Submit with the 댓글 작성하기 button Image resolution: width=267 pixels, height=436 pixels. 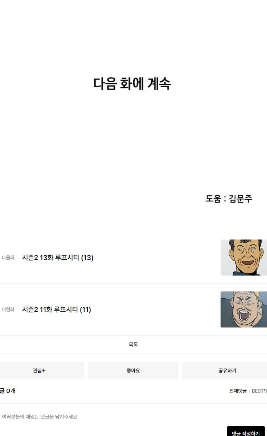[x=246, y=432]
